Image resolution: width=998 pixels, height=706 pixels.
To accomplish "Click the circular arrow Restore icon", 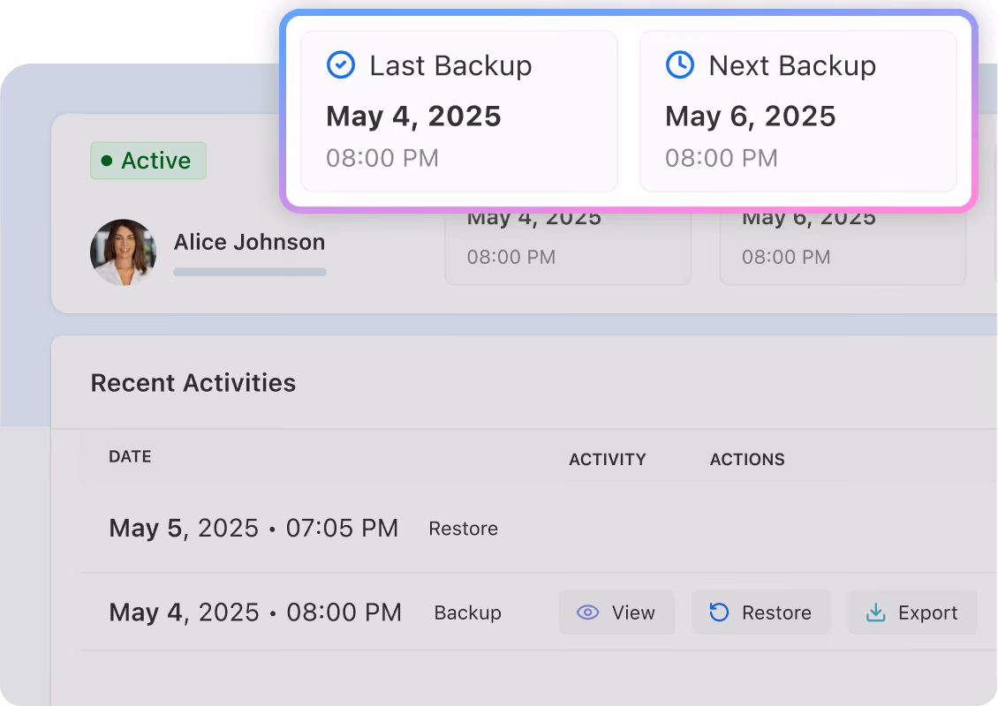I will pos(719,612).
